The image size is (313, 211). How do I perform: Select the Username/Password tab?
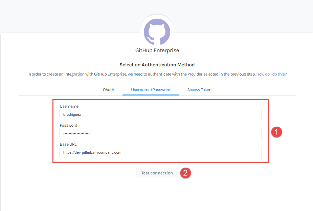pos(151,90)
